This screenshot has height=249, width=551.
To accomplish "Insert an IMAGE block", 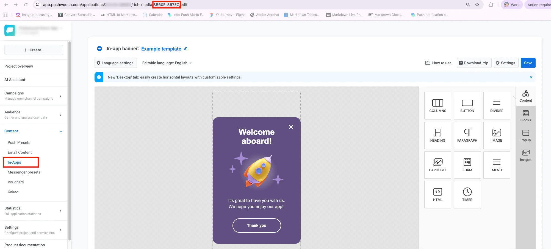I will [x=497, y=135].
